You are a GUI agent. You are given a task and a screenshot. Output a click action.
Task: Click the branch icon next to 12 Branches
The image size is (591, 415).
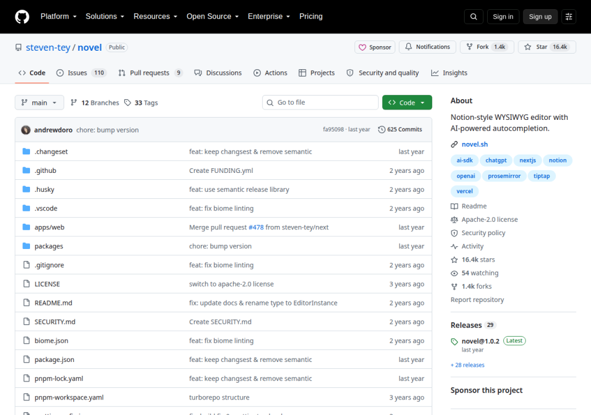coord(74,103)
